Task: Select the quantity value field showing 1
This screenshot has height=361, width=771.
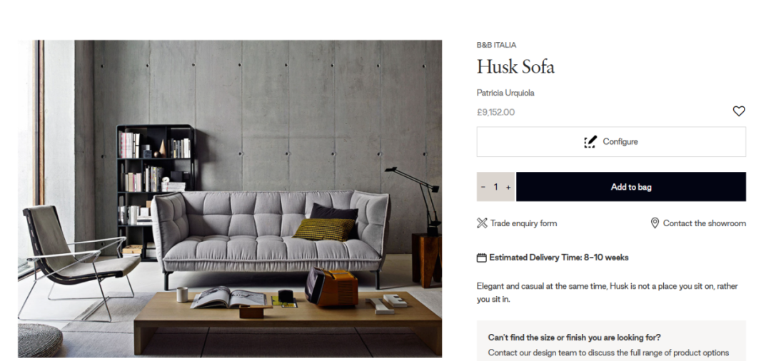Action: pos(495,187)
